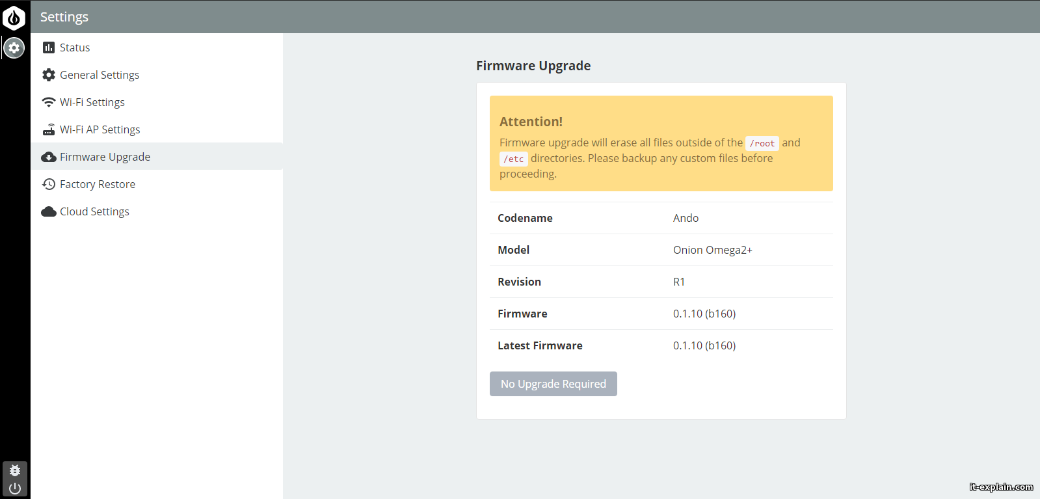
Task: Click the Status bar chart icon
Action: point(49,47)
